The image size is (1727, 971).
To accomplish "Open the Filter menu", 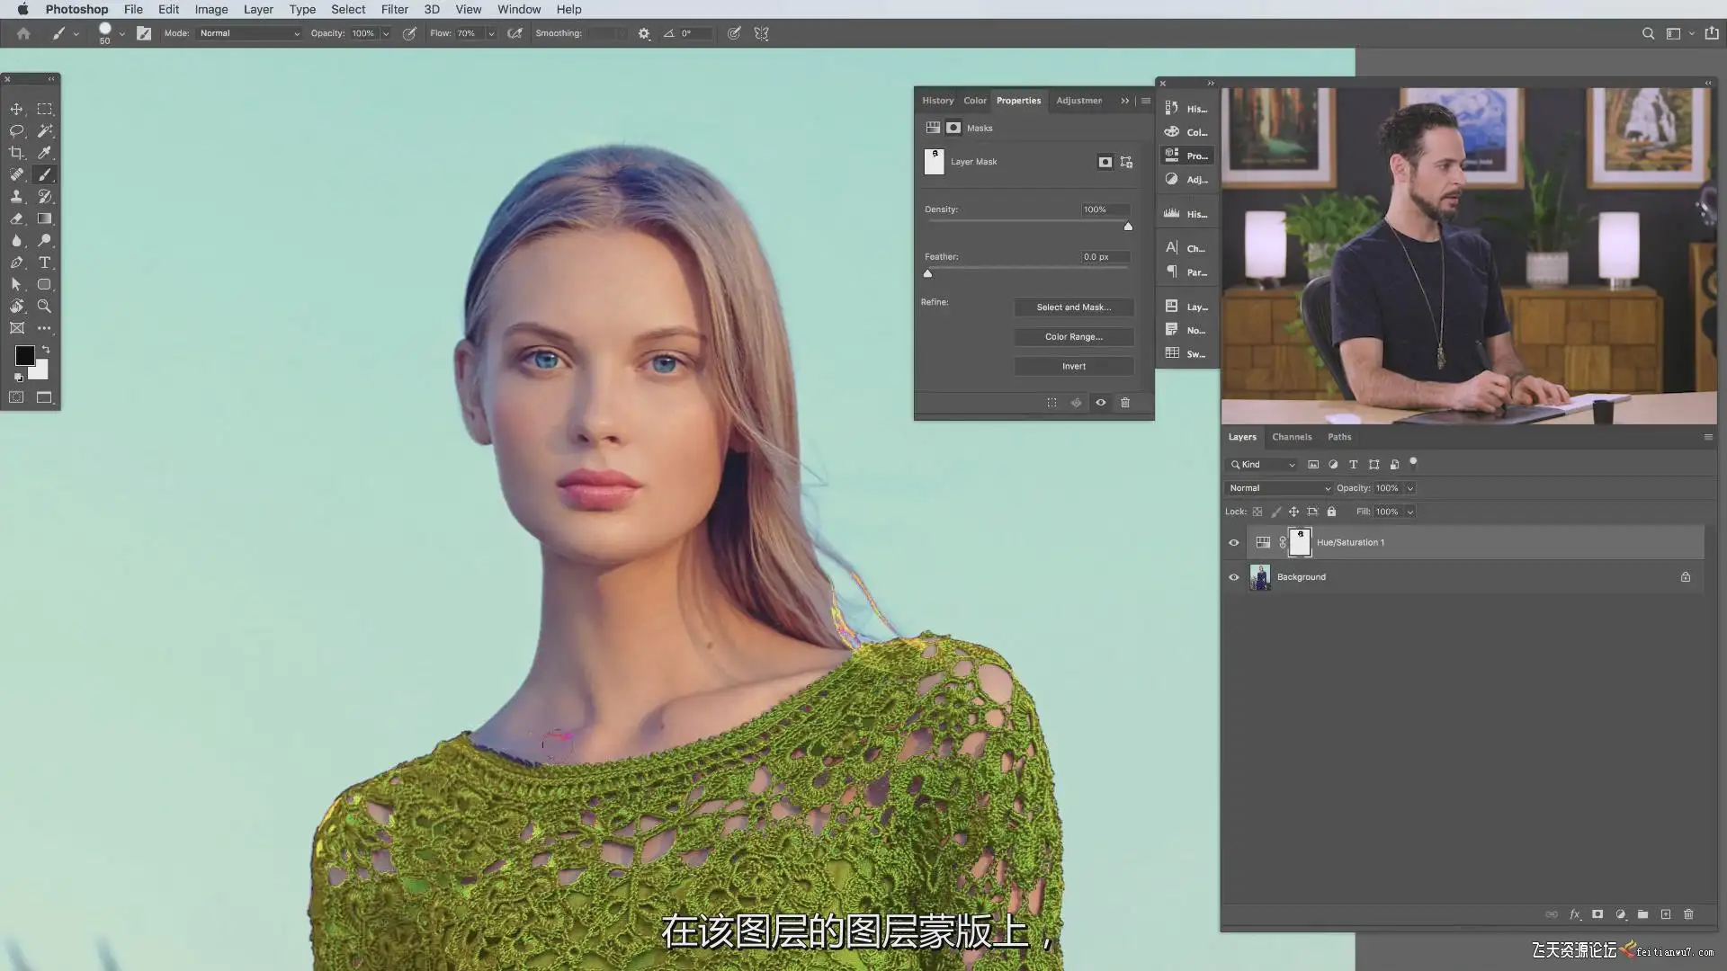I will point(394,9).
